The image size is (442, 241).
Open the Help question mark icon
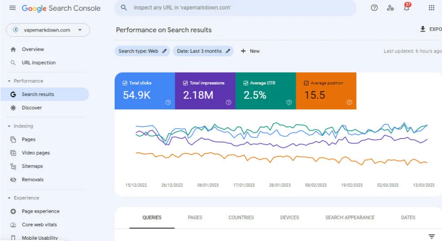click(x=374, y=8)
